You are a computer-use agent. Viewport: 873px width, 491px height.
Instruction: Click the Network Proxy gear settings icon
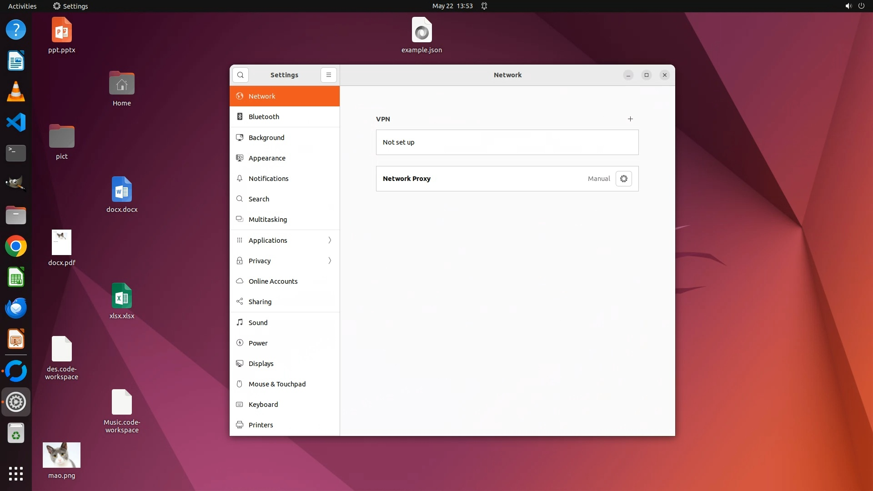coord(623,179)
